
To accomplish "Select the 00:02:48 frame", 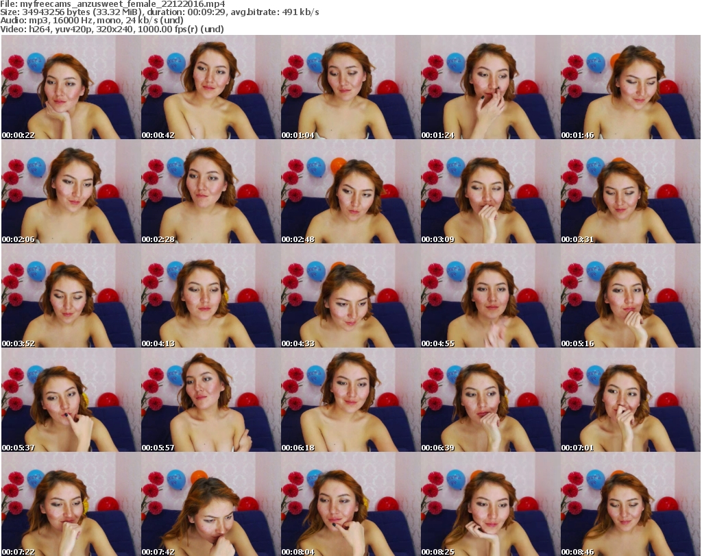I will click(350, 192).
